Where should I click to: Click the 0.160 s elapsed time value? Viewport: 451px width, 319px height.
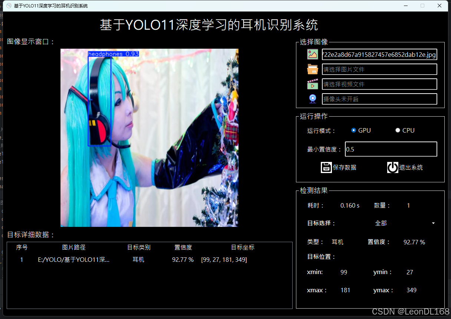point(350,205)
